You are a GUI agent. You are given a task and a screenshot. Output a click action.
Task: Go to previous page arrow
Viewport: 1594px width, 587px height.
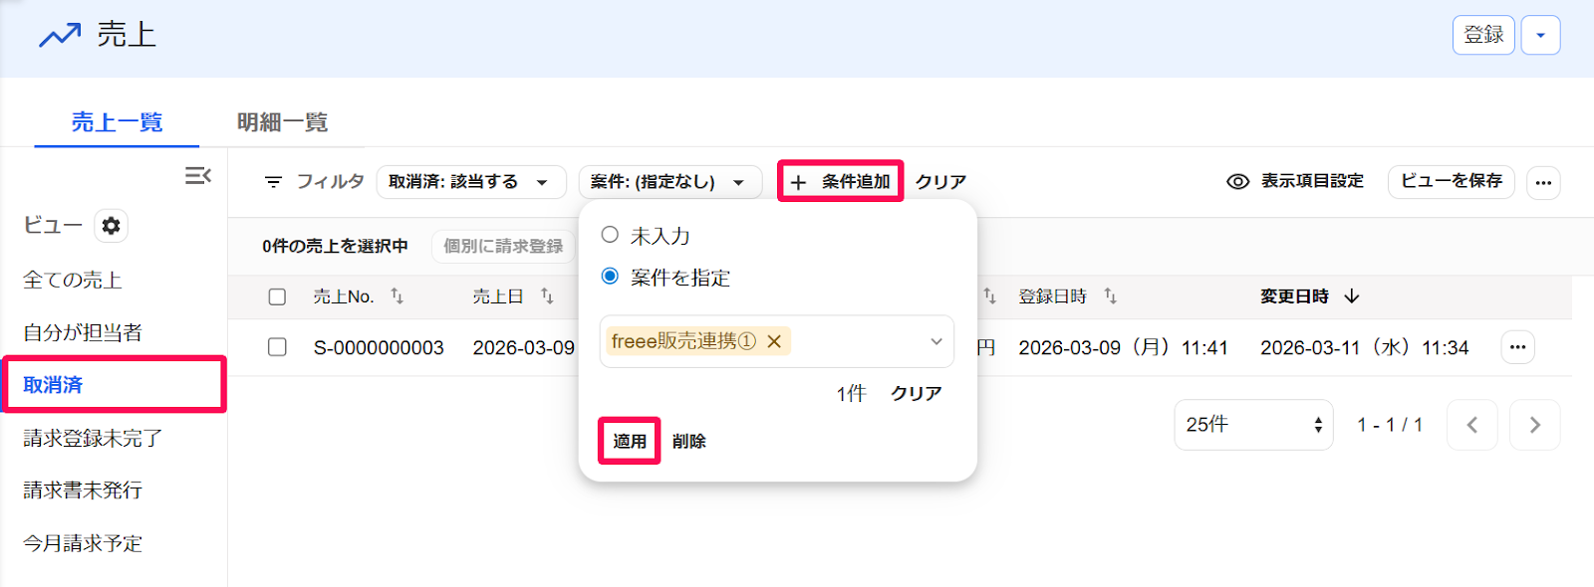[1471, 425]
